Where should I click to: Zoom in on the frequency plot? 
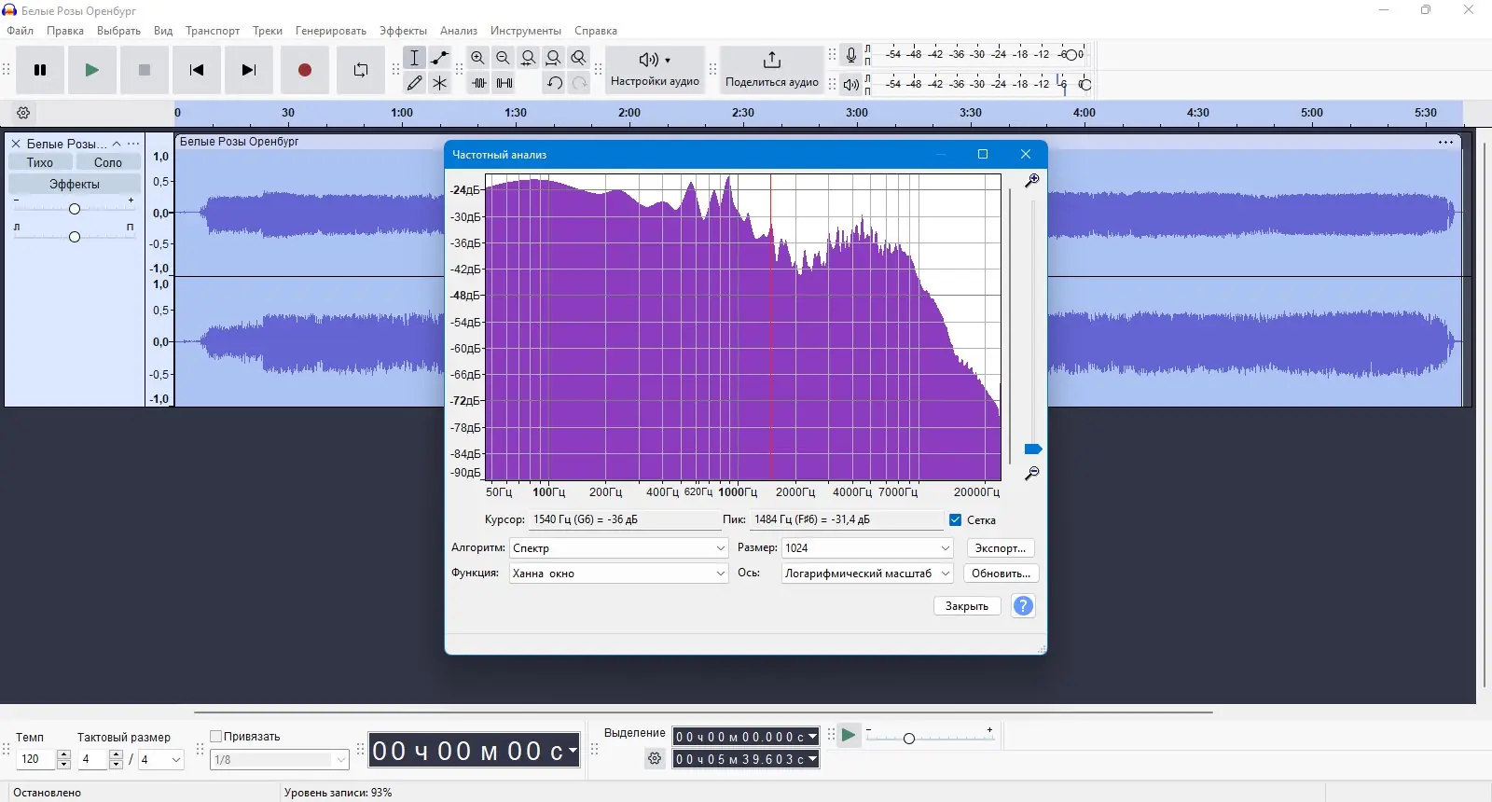[1031, 181]
